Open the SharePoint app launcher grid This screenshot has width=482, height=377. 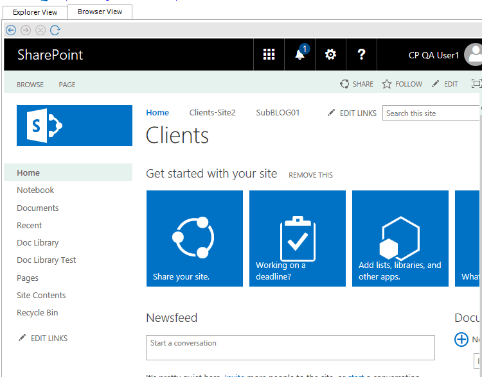(x=269, y=54)
